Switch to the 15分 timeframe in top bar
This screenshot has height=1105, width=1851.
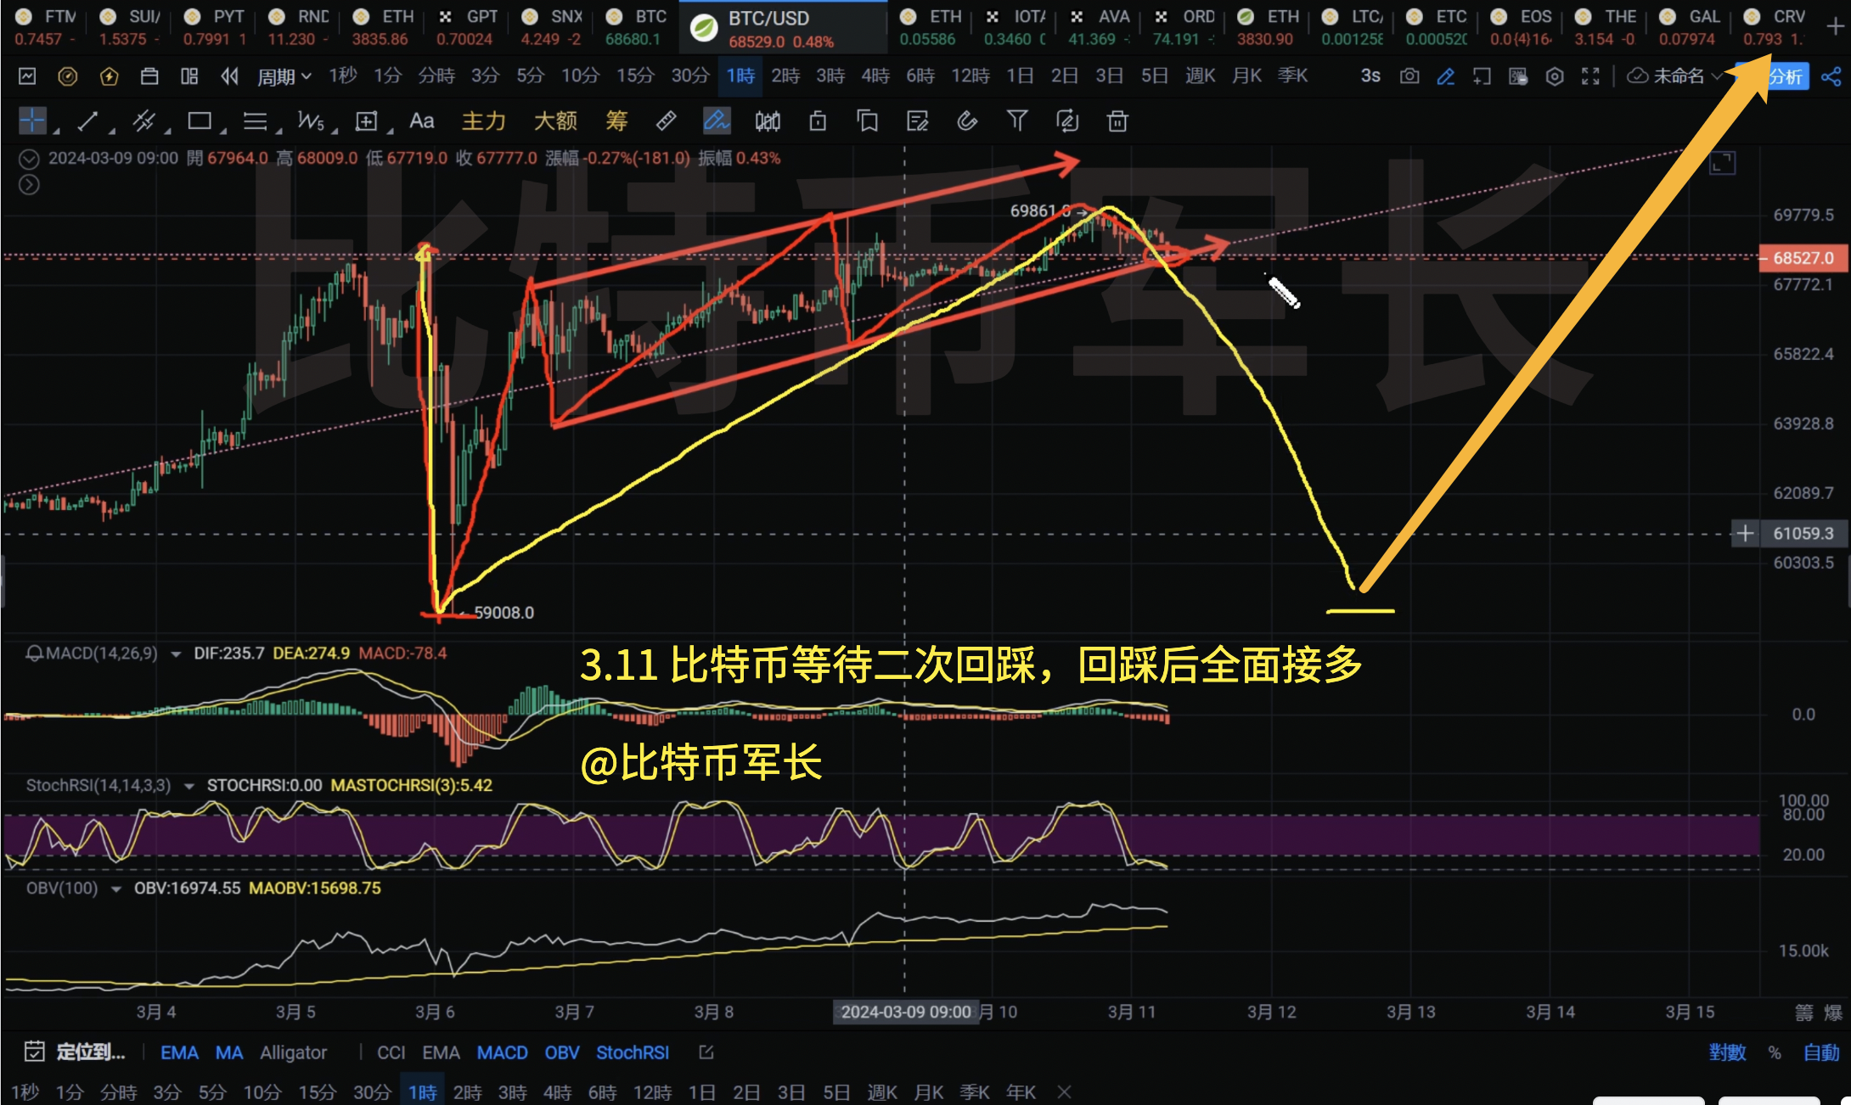click(x=635, y=76)
